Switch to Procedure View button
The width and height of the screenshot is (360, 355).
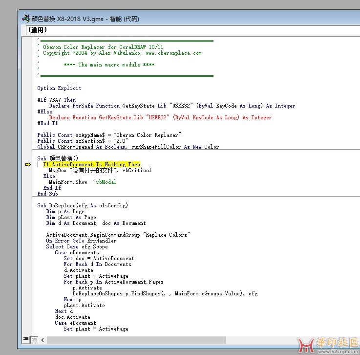(26, 339)
